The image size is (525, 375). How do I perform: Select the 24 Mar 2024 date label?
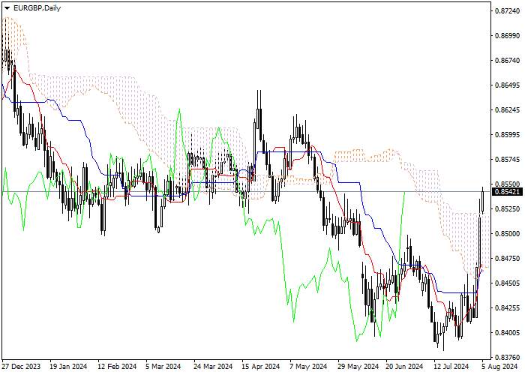tap(212, 366)
